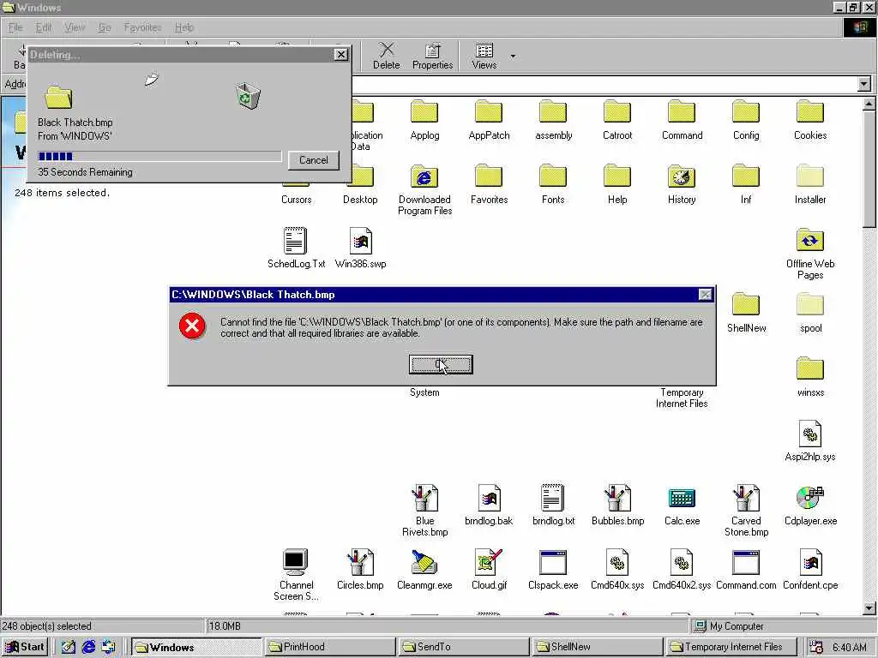Viewport: 878px width, 658px height.
Task: Click the vertical scrollbar up arrow
Action: point(869,104)
